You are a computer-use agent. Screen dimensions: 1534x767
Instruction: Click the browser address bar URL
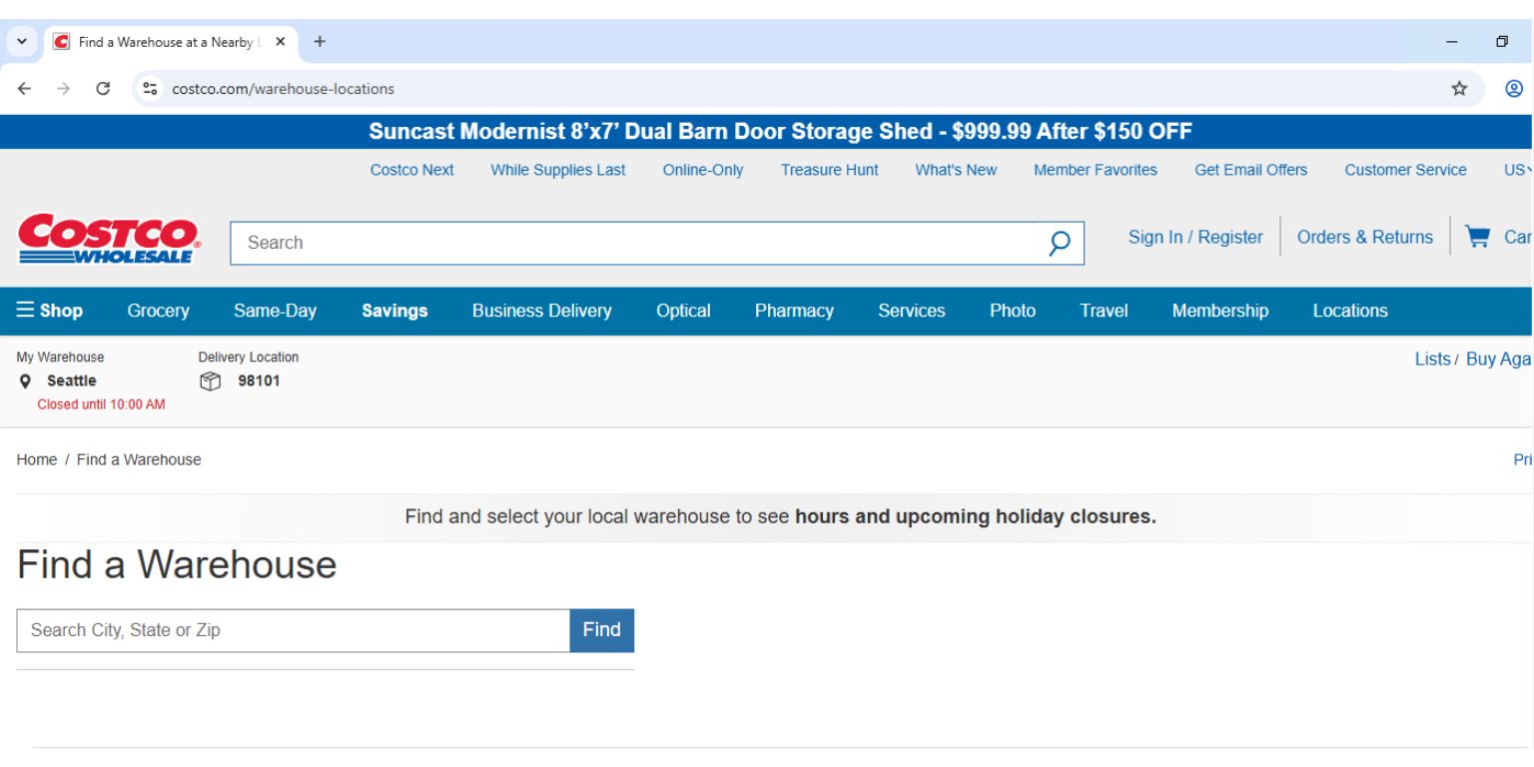point(284,89)
